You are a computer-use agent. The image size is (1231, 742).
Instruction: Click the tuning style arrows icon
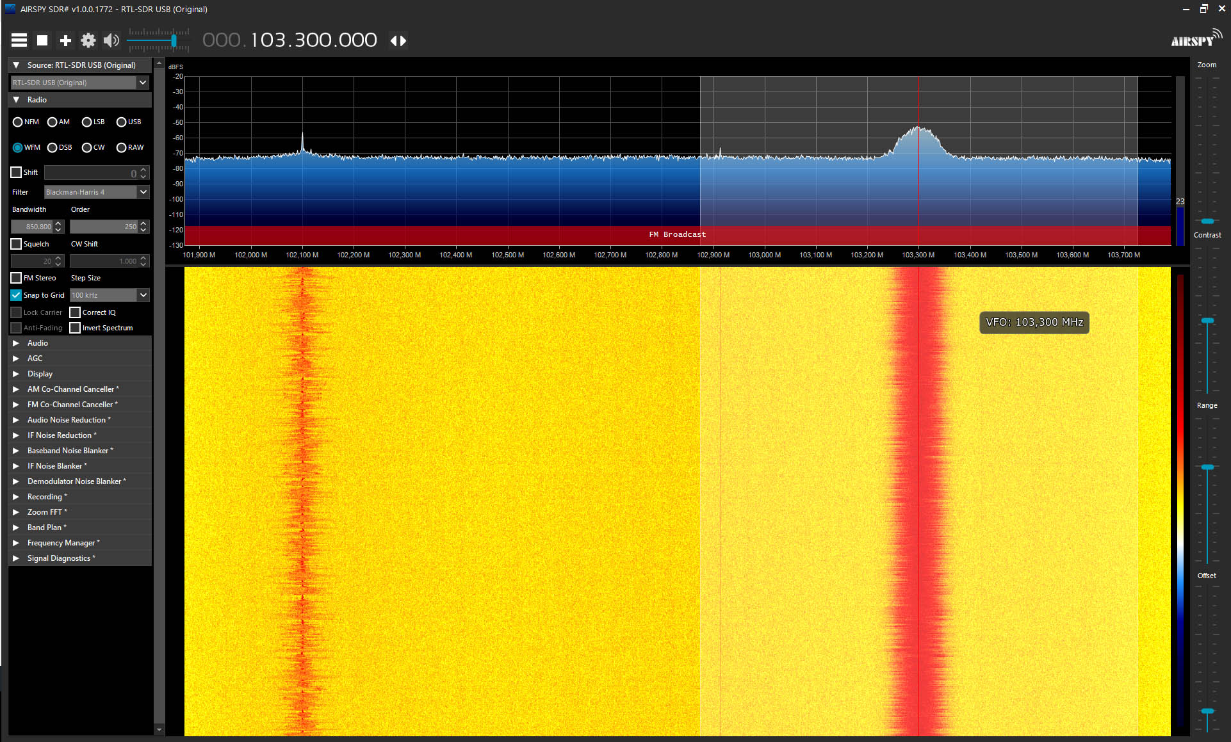tap(398, 40)
